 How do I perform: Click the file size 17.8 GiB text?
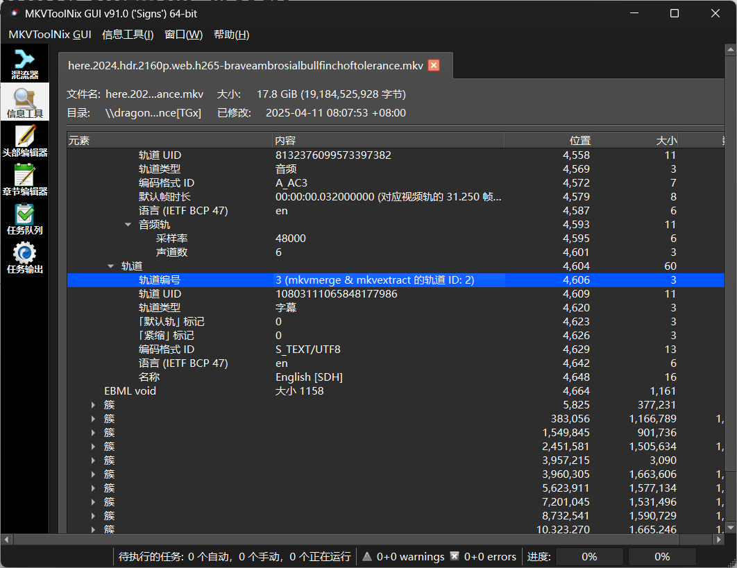pos(331,94)
